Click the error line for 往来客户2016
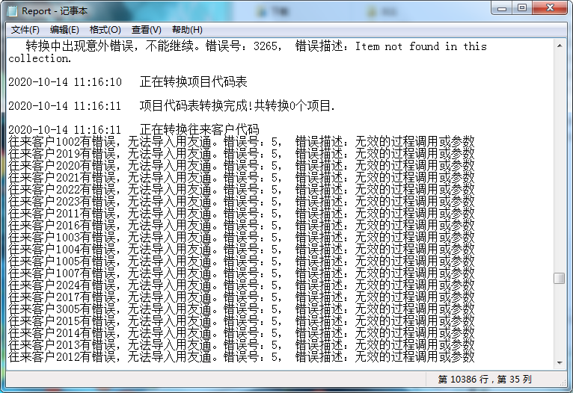Image resolution: width=573 pixels, height=393 pixels. pos(241,226)
